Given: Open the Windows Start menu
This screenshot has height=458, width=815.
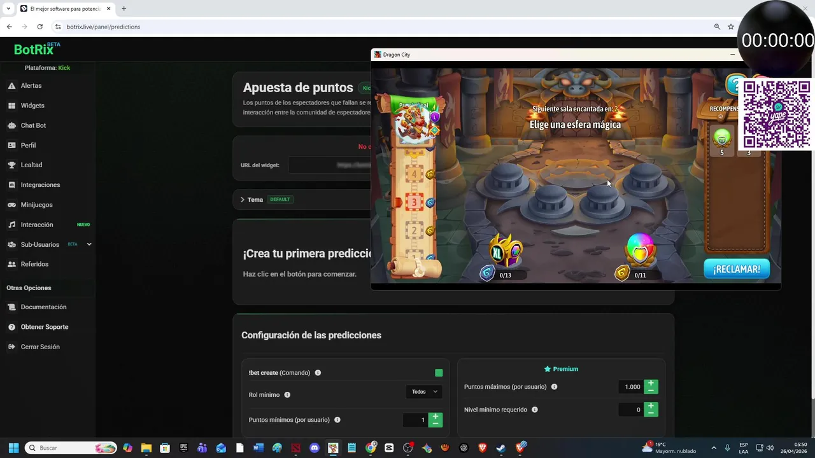Looking at the screenshot, I should coord(13,448).
